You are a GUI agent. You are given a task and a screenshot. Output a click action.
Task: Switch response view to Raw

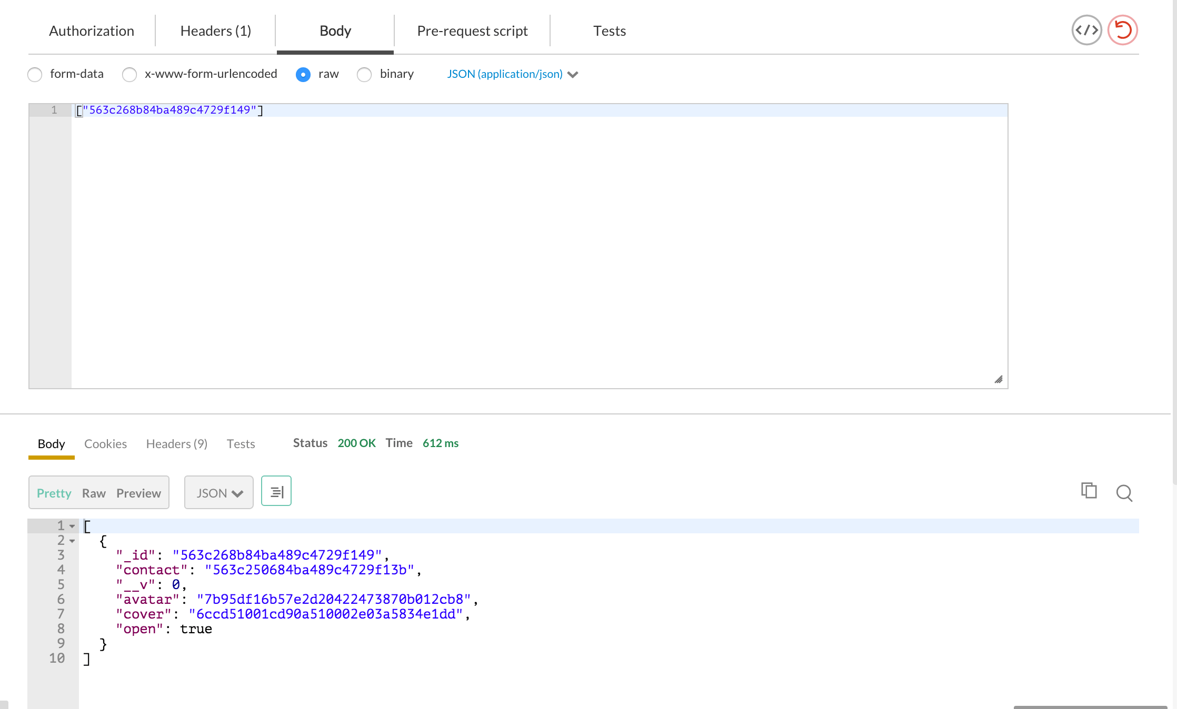pos(94,493)
